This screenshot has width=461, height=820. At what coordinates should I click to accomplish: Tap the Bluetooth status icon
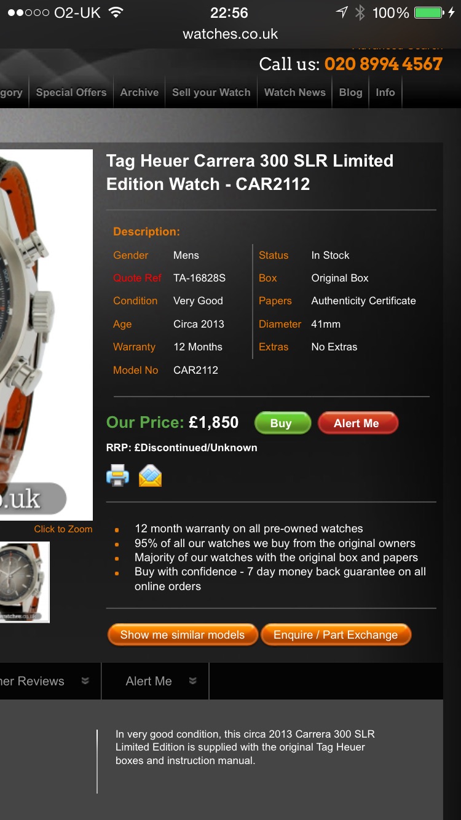pyautogui.click(x=360, y=12)
